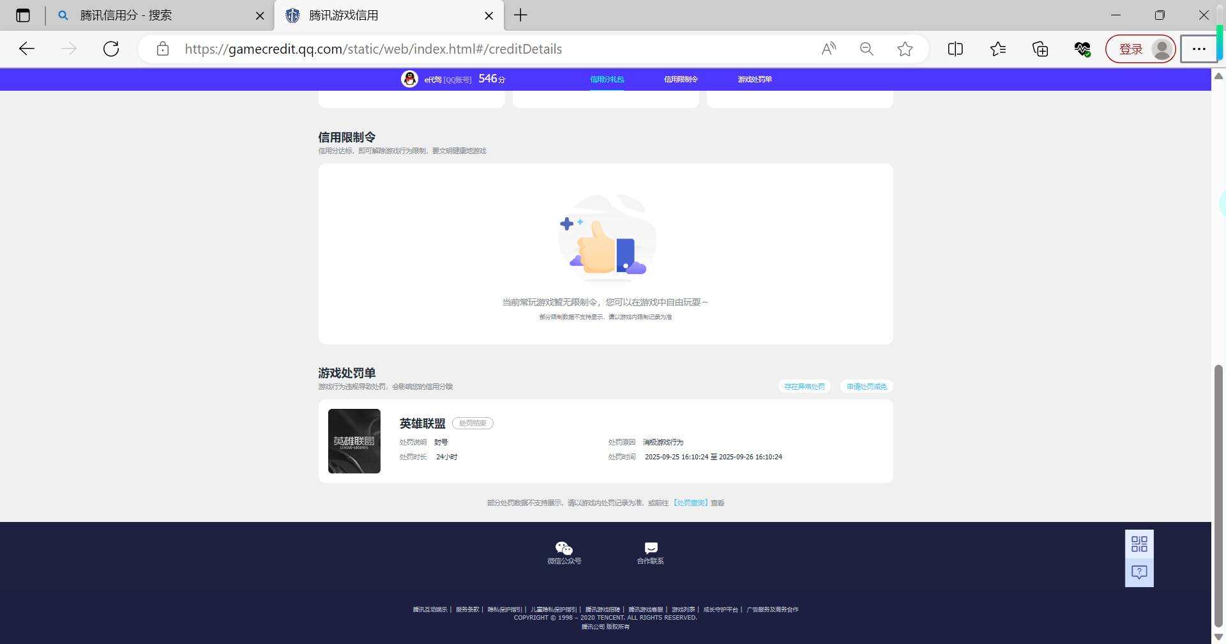Close the 腾讯游戏信用 tab
The image size is (1226, 644).
coord(489,15)
